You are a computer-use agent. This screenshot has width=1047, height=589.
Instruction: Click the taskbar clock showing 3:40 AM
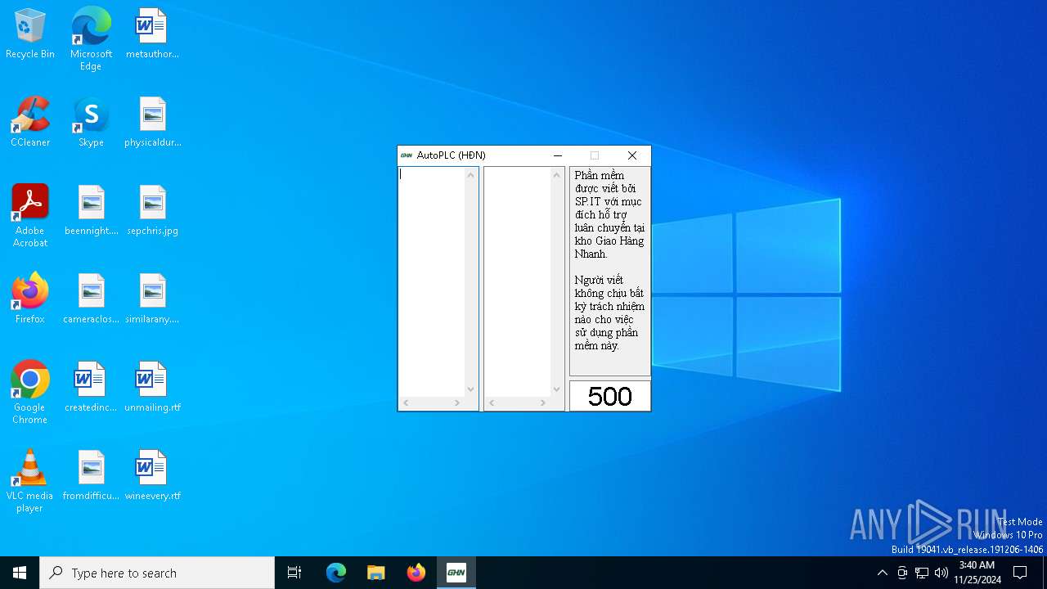point(977,573)
